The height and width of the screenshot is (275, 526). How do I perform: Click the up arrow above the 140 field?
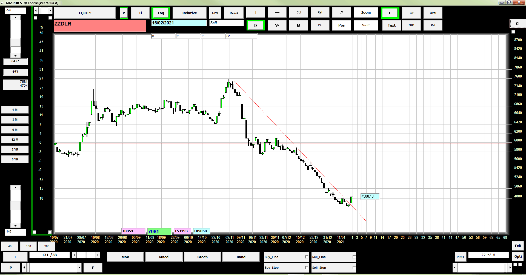click(x=16, y=188)
